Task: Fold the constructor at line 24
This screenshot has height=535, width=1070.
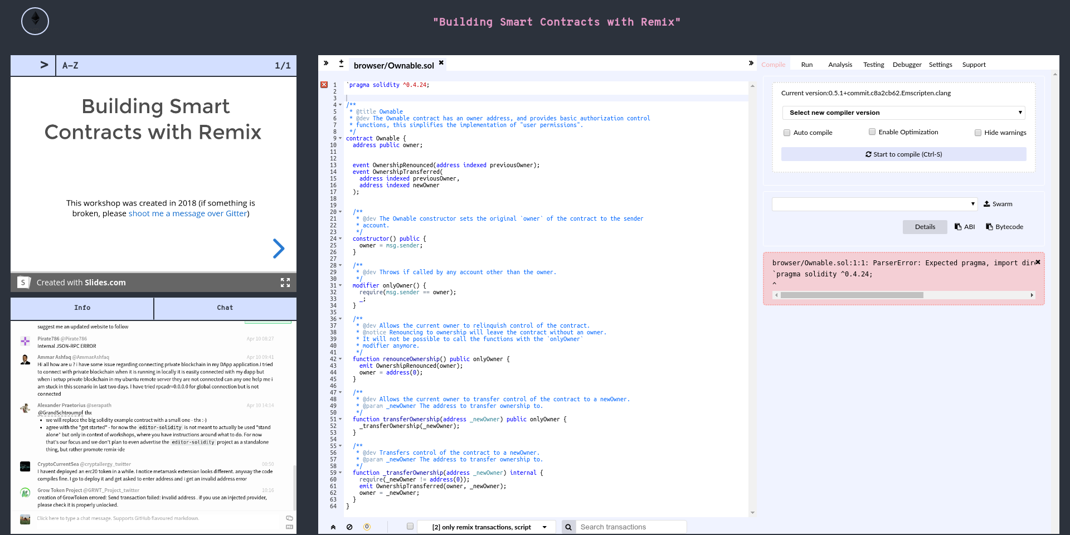Action: (340, 239)
